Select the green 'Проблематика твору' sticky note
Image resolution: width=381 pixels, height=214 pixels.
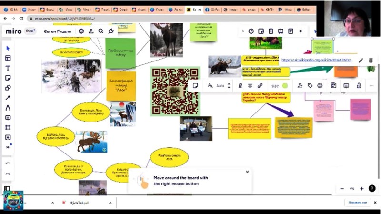tap(120, 53)
